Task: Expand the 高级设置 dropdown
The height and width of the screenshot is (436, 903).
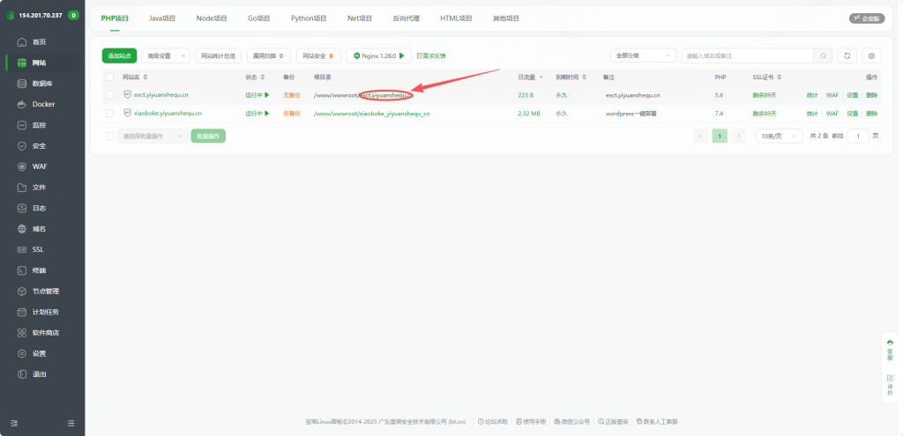Action: [x=166, y=55]
